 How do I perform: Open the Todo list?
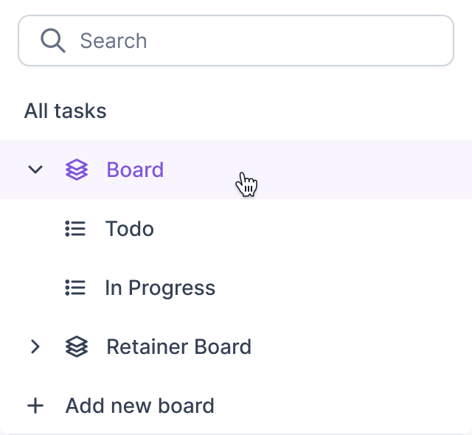236,229
